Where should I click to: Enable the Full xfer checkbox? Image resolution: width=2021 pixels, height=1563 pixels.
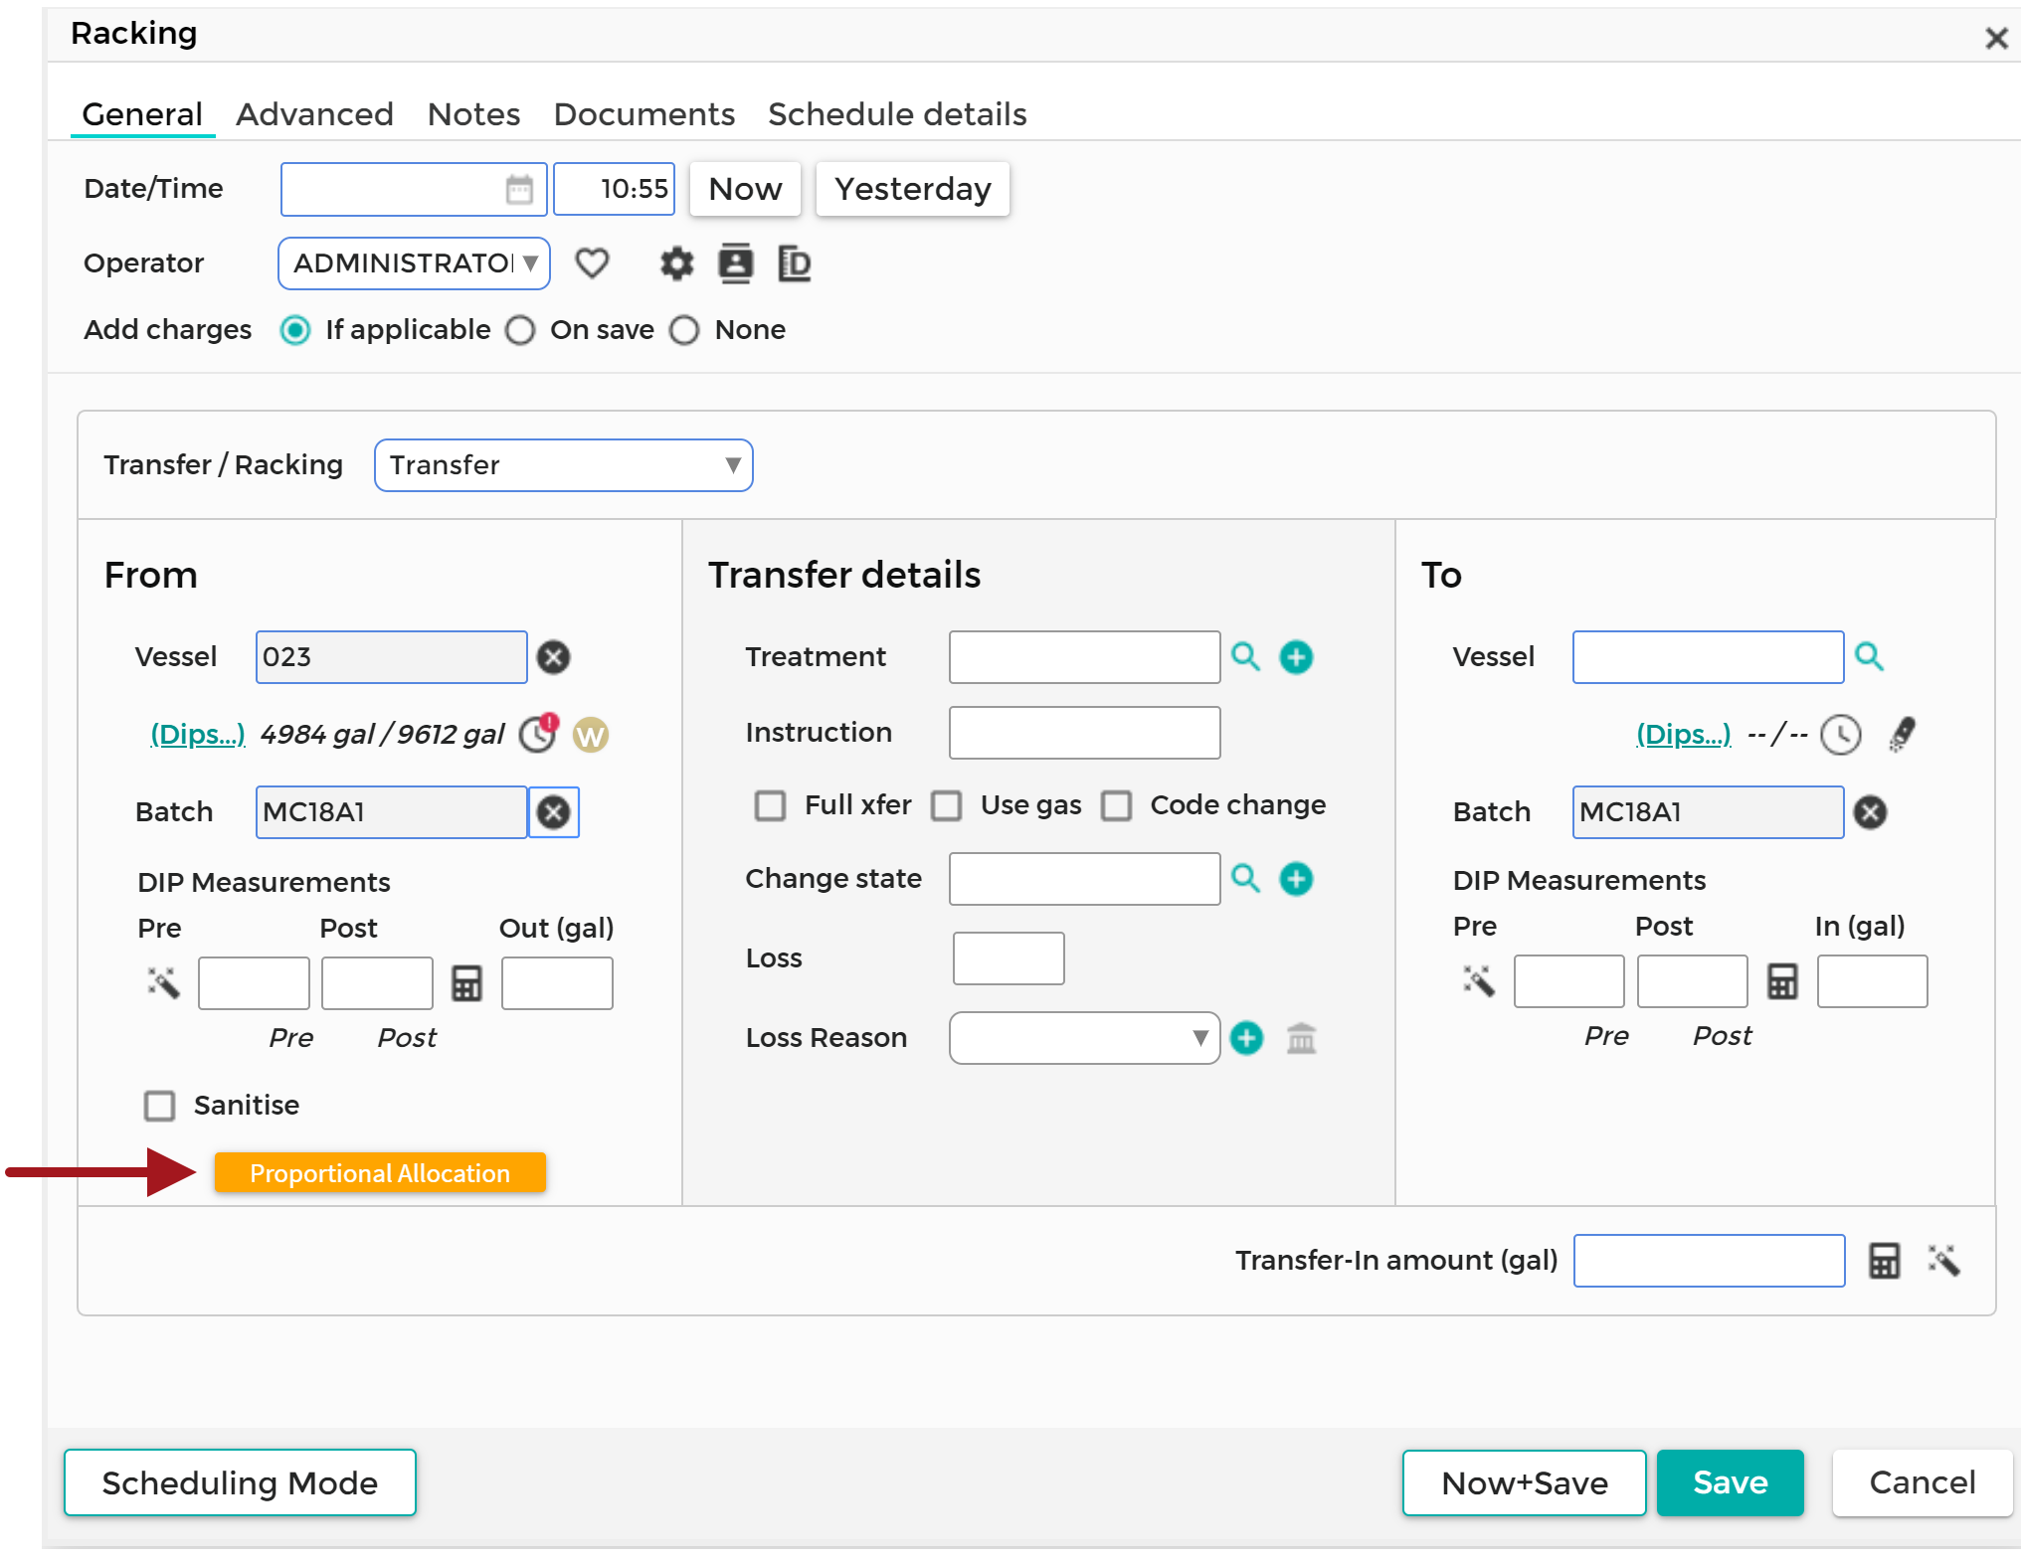point(770,805)
